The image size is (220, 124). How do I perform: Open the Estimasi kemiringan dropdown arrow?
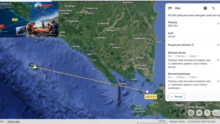[x=218, y=81]
